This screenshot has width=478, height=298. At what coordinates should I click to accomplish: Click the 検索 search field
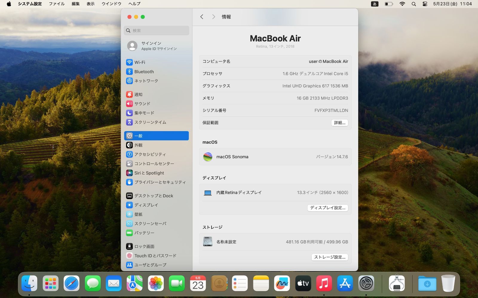pyautogui.click(x=156, y=30)
